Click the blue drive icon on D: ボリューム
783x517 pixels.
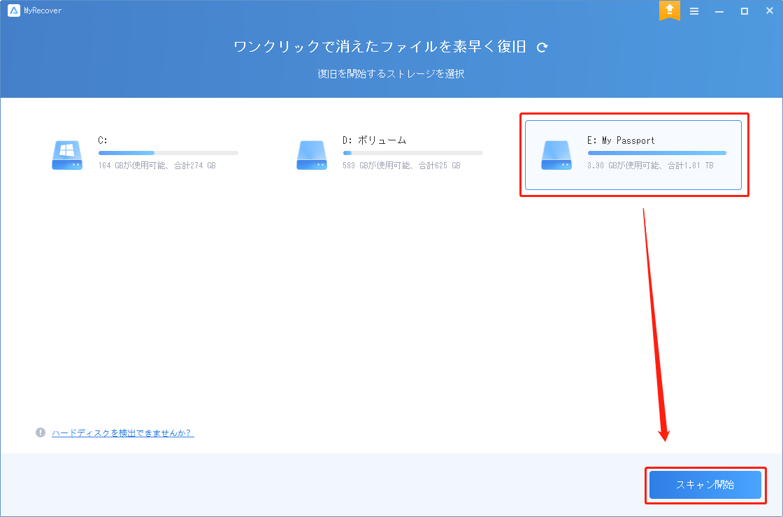click(x=312, y=155)
